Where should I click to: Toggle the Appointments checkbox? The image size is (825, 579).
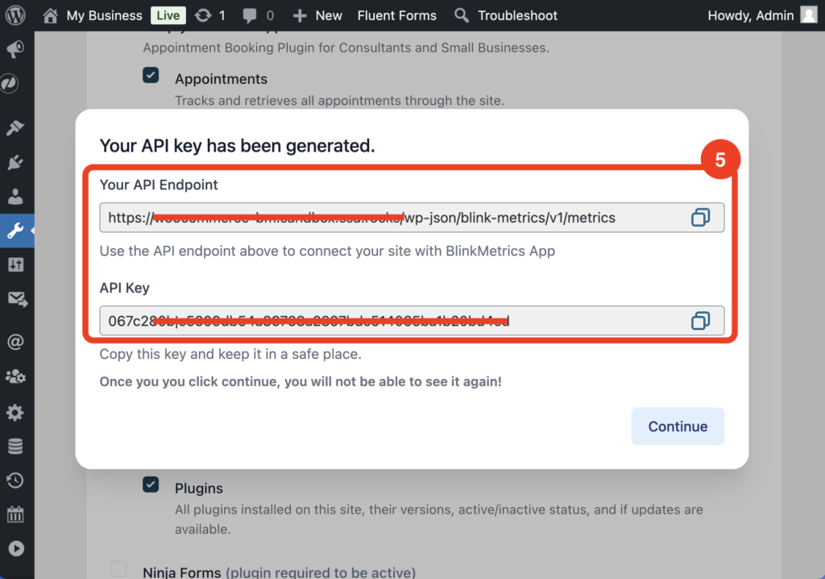tap(151, 76)
